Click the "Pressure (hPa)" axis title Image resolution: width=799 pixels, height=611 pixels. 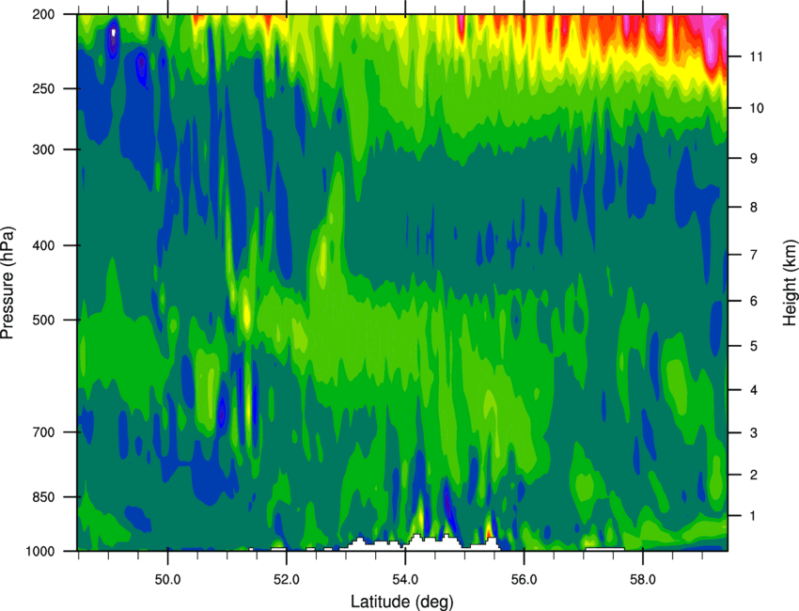tap(8, 283)
